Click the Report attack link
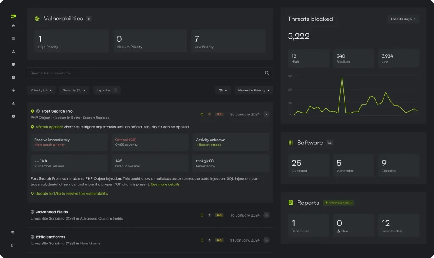434x258 pixels. tap(209, 145)
